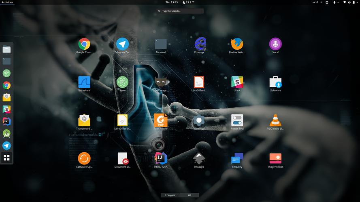Click the Slack icon in the dock
Image resolution: width=360 pixels, height=202 pixels.
[x=6, y=109]
